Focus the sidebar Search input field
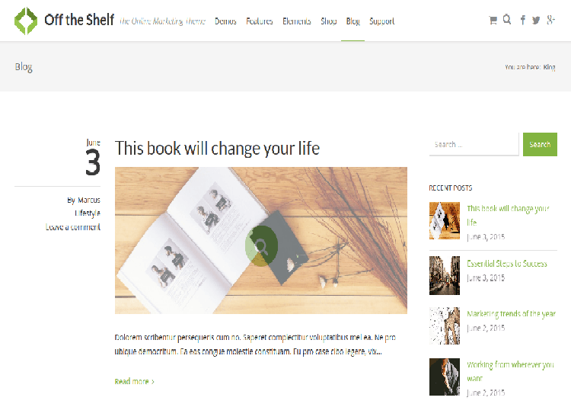This screenshot has height=404, width=571. tap(474, 144)
